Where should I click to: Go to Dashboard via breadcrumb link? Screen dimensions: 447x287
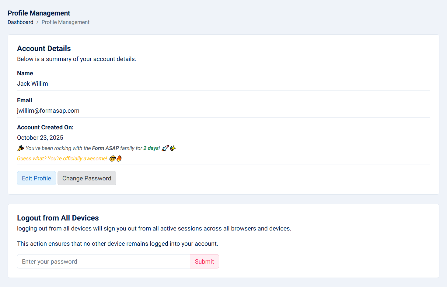20,22
